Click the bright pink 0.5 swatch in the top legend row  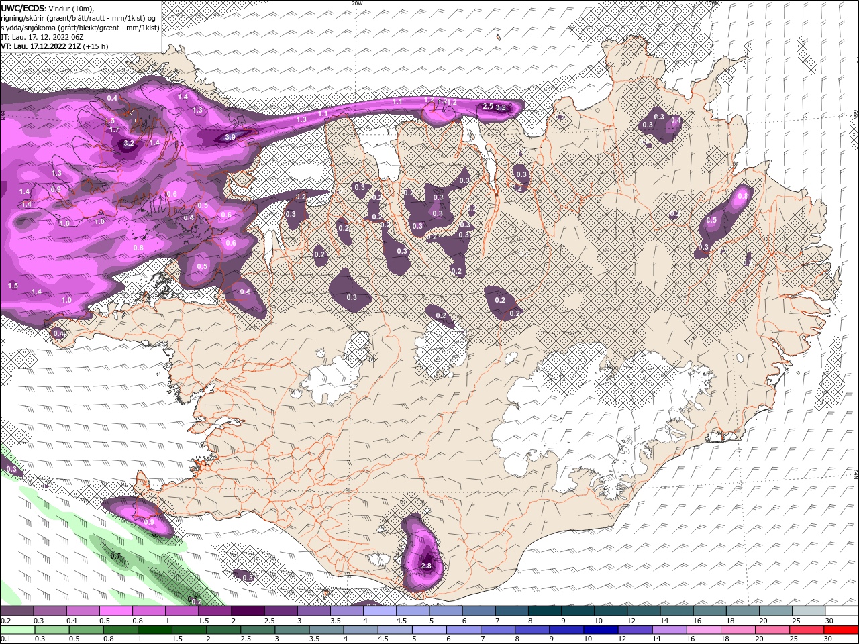click(115, 611)
